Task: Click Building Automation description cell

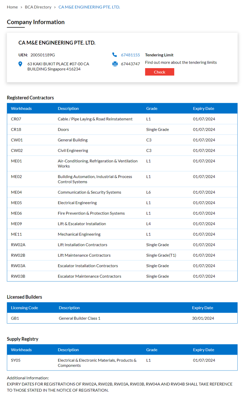Action: click(95, 179)
